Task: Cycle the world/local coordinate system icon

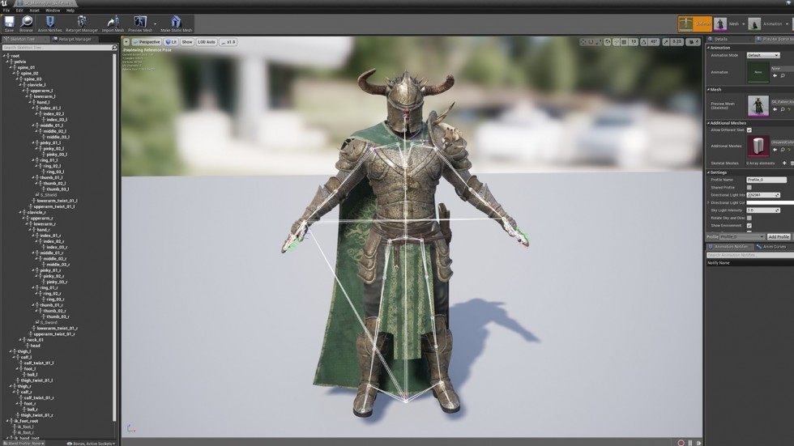Action: tap(607, 42)
